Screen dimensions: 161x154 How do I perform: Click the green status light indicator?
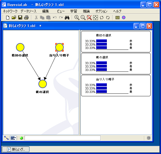pos(21,138)
